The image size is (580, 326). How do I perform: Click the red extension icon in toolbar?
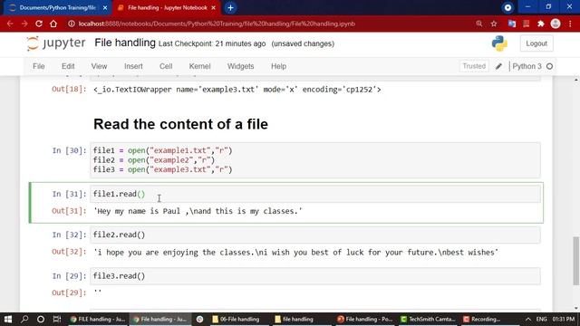(527, 24)
